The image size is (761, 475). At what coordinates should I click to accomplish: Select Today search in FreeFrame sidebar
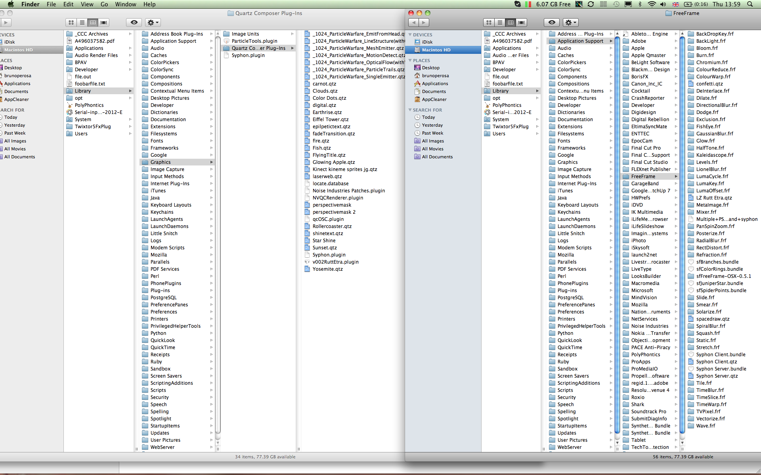point(443,117)
